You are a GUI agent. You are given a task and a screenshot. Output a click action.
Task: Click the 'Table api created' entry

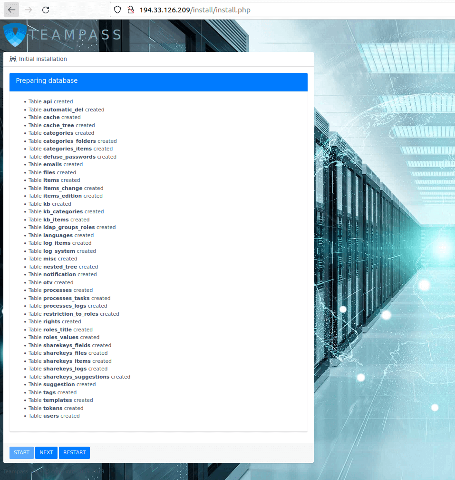point(50,101)
